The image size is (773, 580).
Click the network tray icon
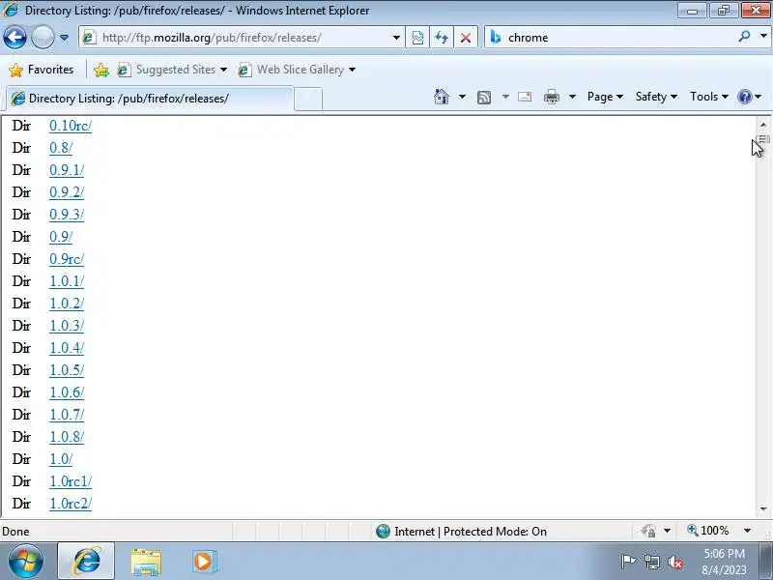pyautogui.click(x=651, y=562)
